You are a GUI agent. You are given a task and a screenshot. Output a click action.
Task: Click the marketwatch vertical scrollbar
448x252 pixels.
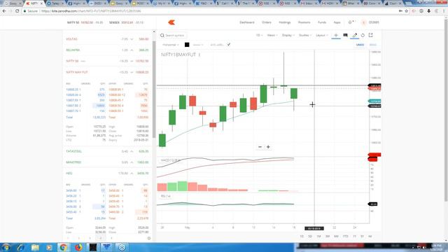pos(154,90)
